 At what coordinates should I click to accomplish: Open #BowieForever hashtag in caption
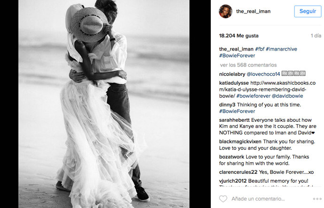point(237,55)
